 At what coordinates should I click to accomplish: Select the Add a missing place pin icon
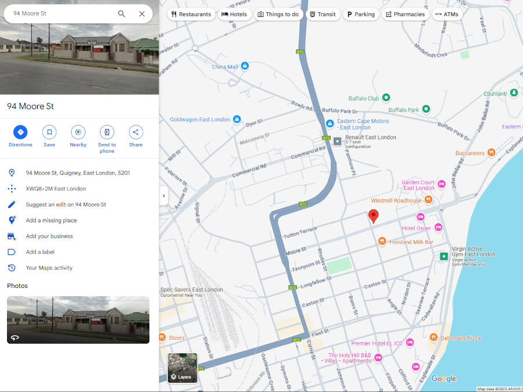click(12, 220)
